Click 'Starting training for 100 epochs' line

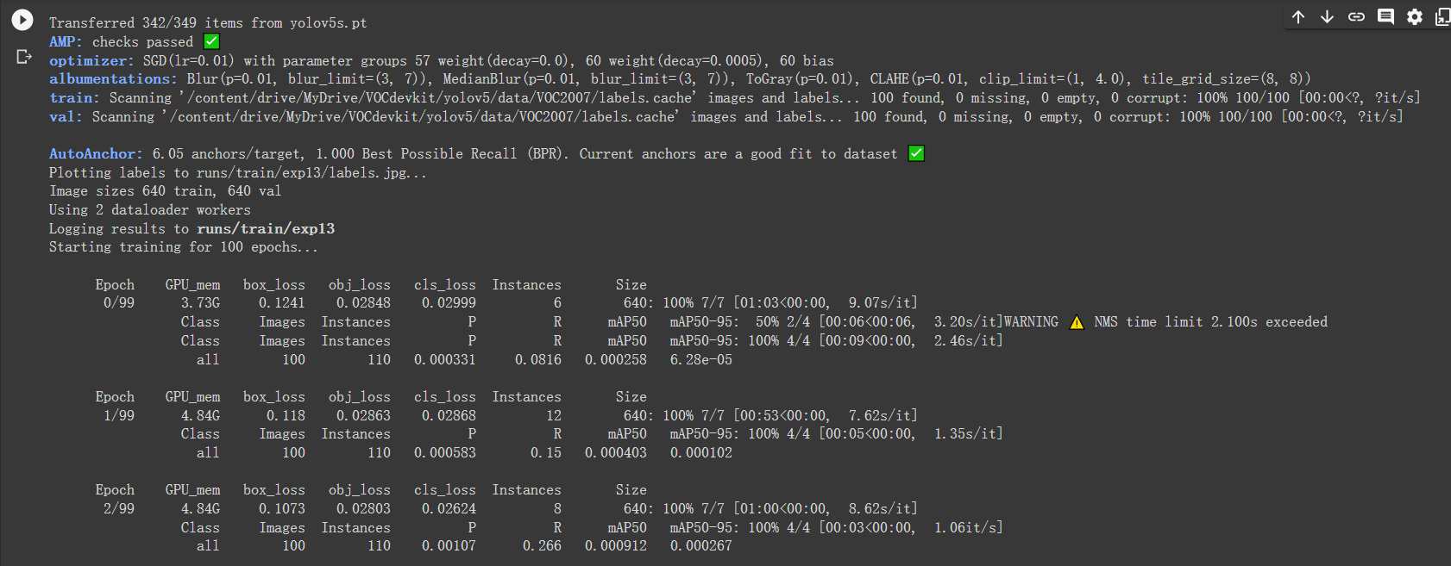point(183,247)
